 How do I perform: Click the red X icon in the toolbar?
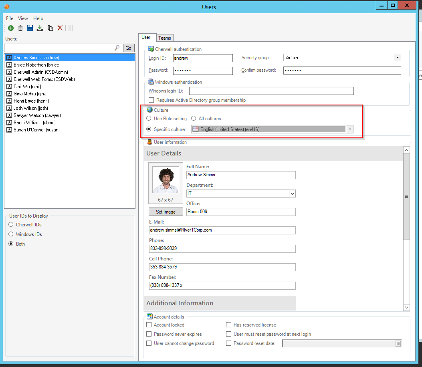tap(60, 28)
